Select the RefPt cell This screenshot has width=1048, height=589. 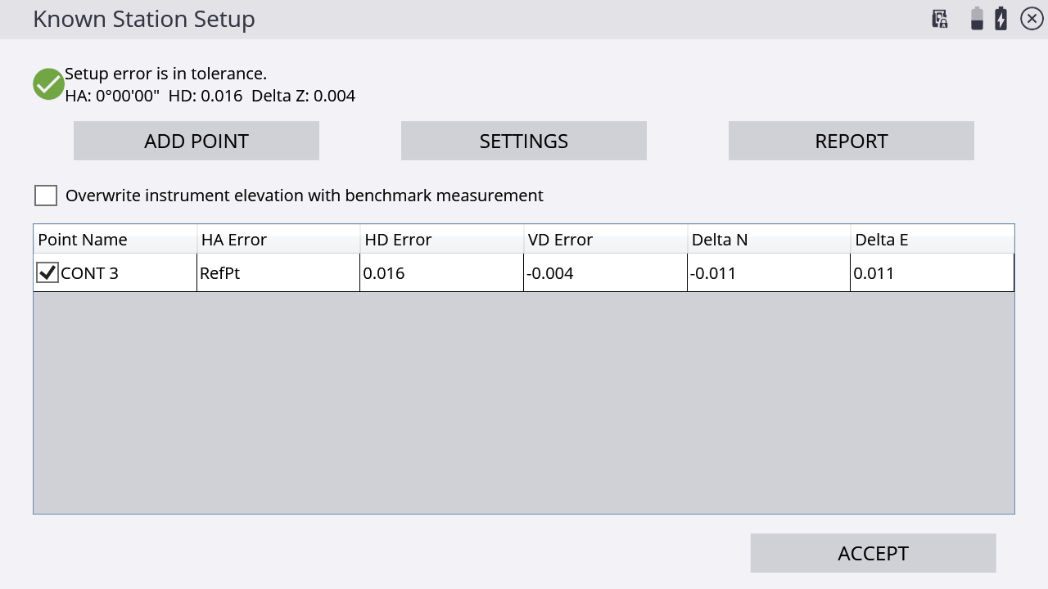(x=278, y=272)
